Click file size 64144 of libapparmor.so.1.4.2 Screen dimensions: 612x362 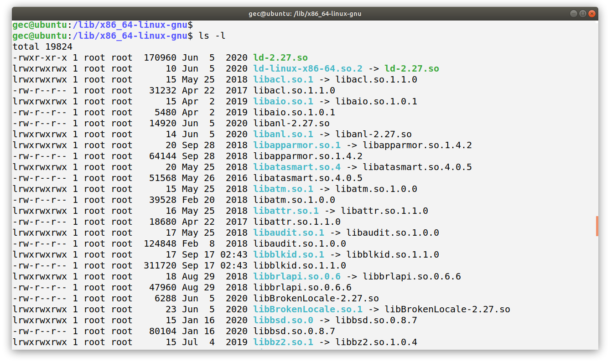pyautogui.click(x=163, y=156)
